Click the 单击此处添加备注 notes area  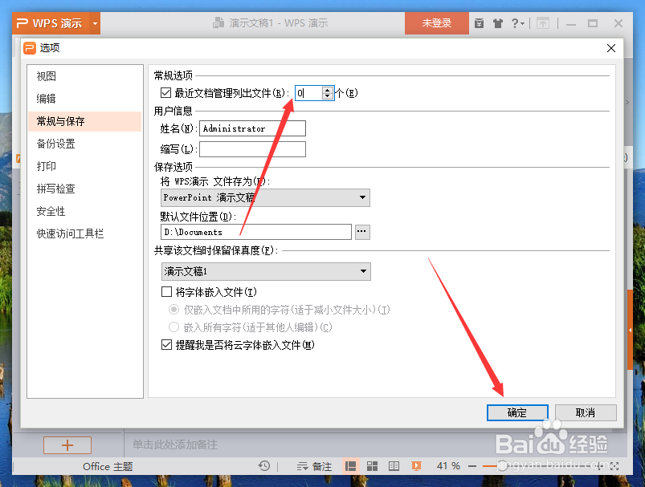coord(175,444)
